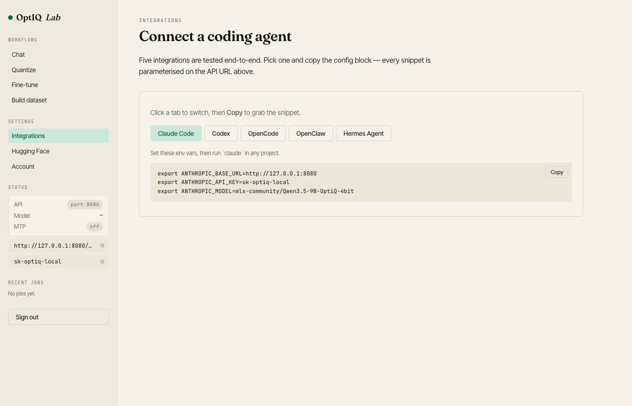632x406 pixels.
Task: Open the Chat workflow
Action: point(58,55)
